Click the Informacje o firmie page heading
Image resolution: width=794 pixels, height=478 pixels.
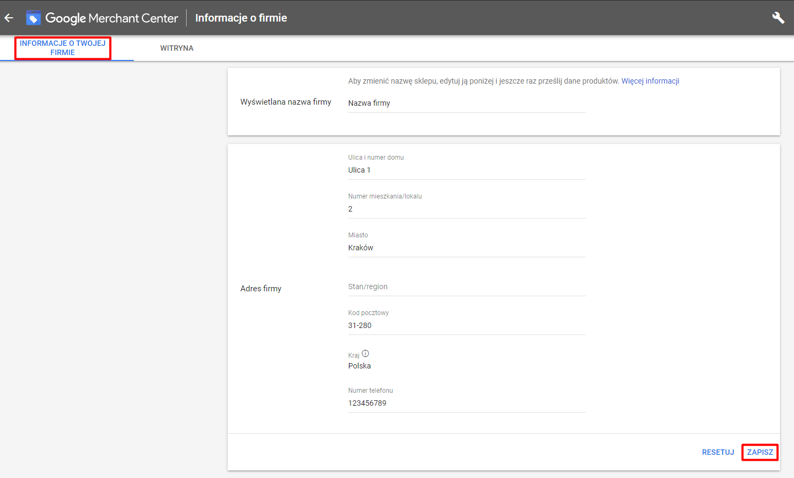241,18
